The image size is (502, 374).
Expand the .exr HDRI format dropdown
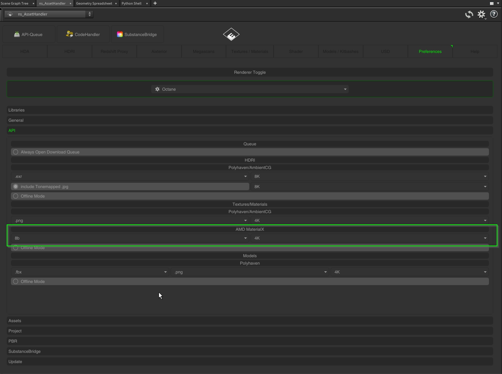point(130,176)
